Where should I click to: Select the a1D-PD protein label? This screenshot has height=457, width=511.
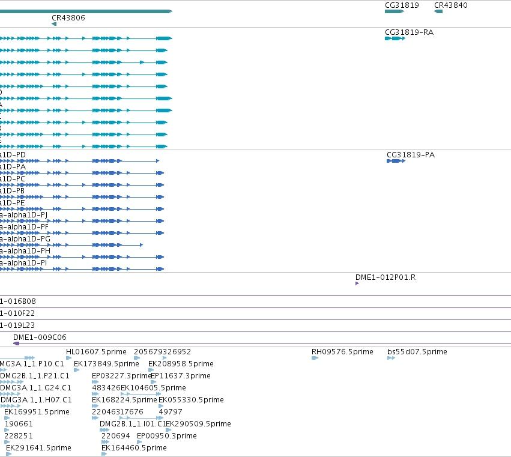[13, 155]
